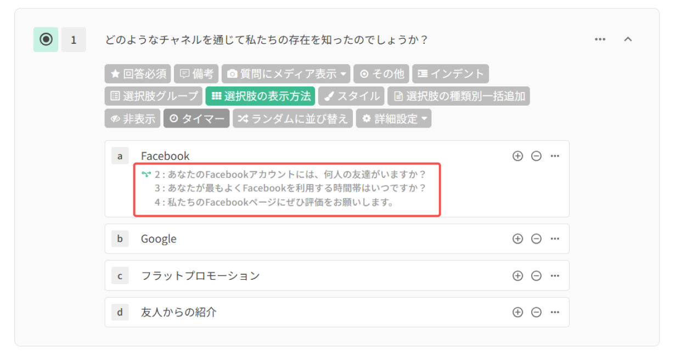This screenshot has width=676, height=352.
Task: Select the question number 1 badge
Action: tap(74, 39)
